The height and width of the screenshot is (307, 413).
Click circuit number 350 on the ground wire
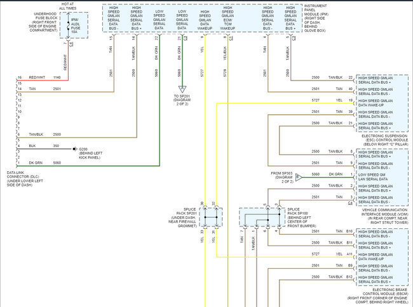[56, 146]
